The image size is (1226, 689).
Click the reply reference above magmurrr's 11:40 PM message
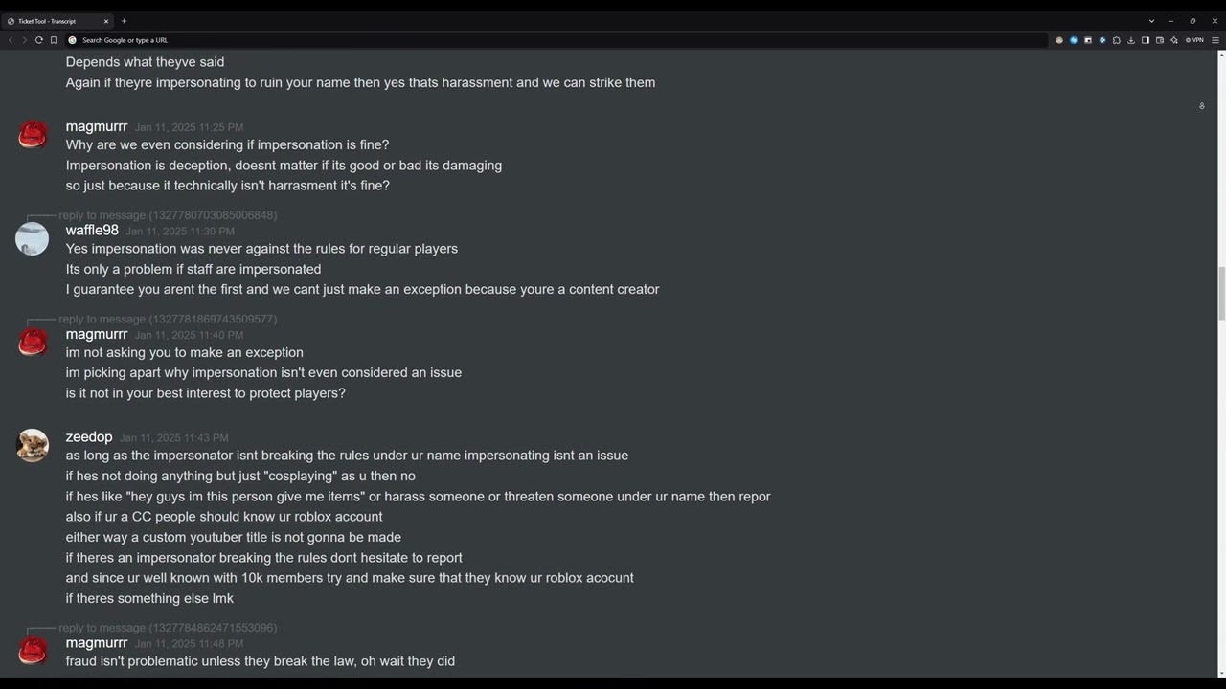coord(168,319)
